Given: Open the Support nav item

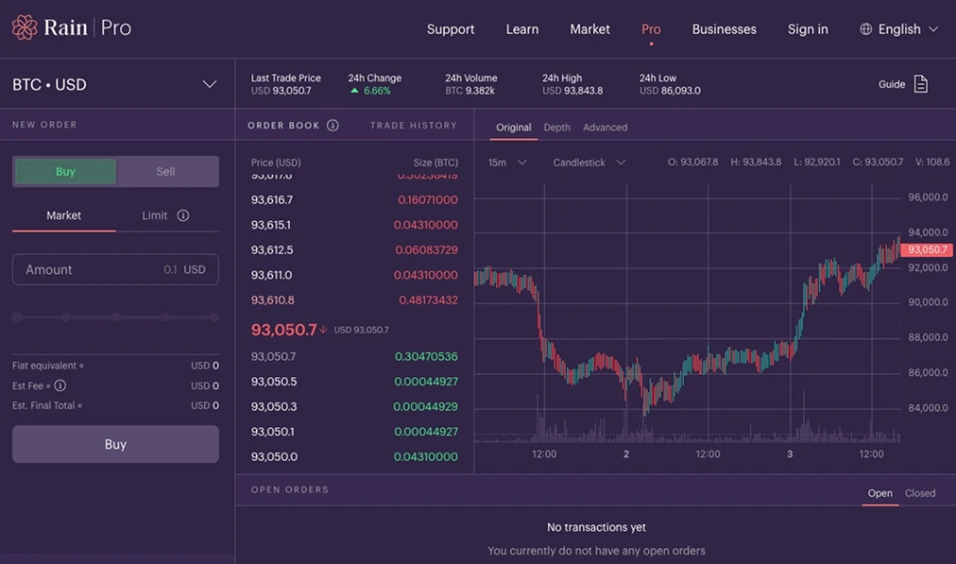Looking at the screenshot, I should click(x=451, y=28).
